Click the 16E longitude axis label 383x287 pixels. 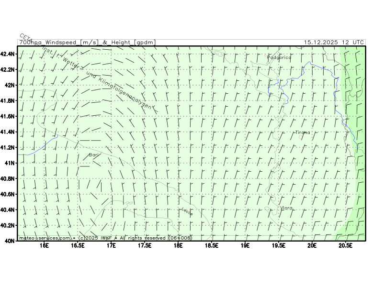coord(45,246)
